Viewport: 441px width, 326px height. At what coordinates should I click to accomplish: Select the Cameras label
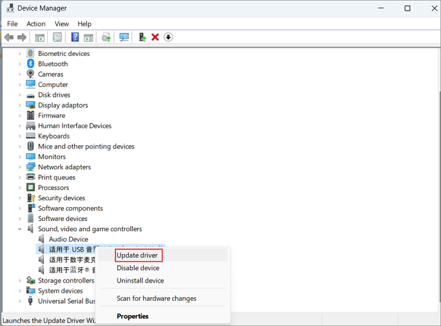click(50, 74)
